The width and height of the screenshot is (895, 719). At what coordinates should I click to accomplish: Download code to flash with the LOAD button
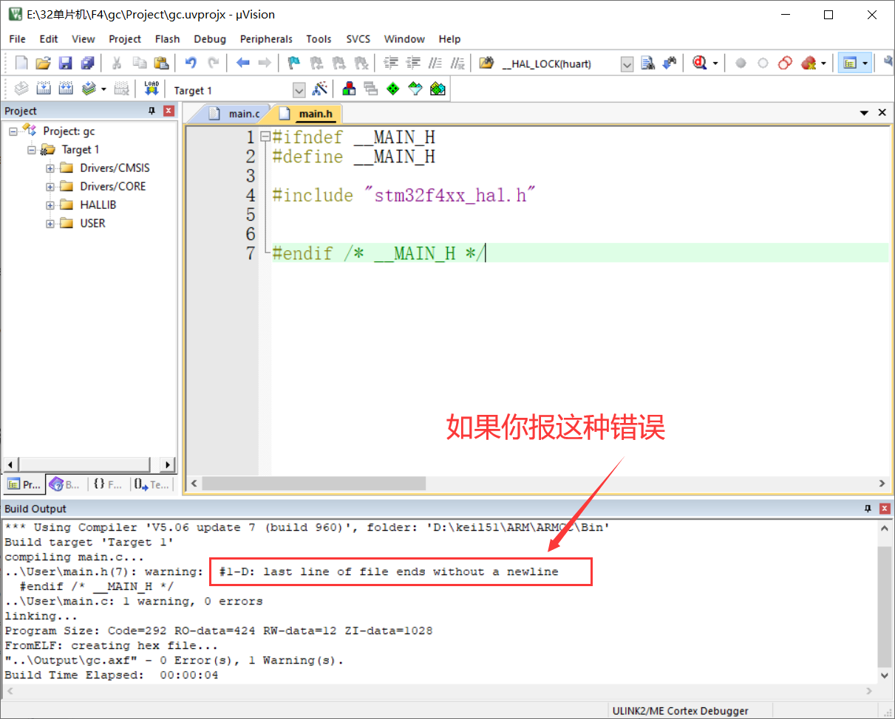pos(152,88)
